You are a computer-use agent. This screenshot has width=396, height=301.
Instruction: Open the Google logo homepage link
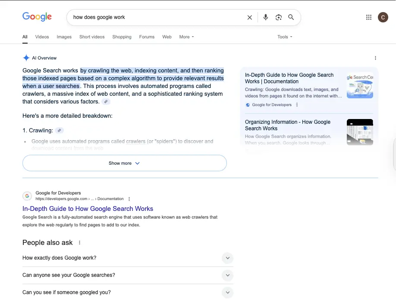point(37,17)
